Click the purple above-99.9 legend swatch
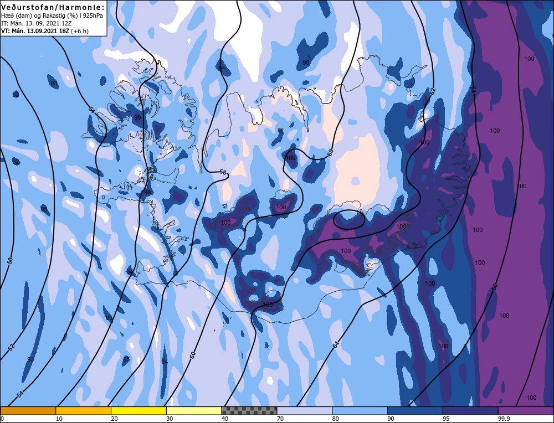This screenshot has width=554, height=423. (x=526, y=410)
